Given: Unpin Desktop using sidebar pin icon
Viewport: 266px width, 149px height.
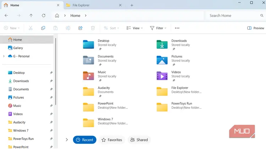Looking at the screenshot, I should click(51, 73).
